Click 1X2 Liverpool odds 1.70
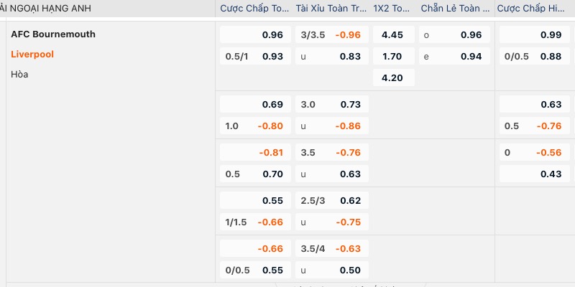Image resolution: width=575 pixels, height=287 pixels. [x=393, y=56]
